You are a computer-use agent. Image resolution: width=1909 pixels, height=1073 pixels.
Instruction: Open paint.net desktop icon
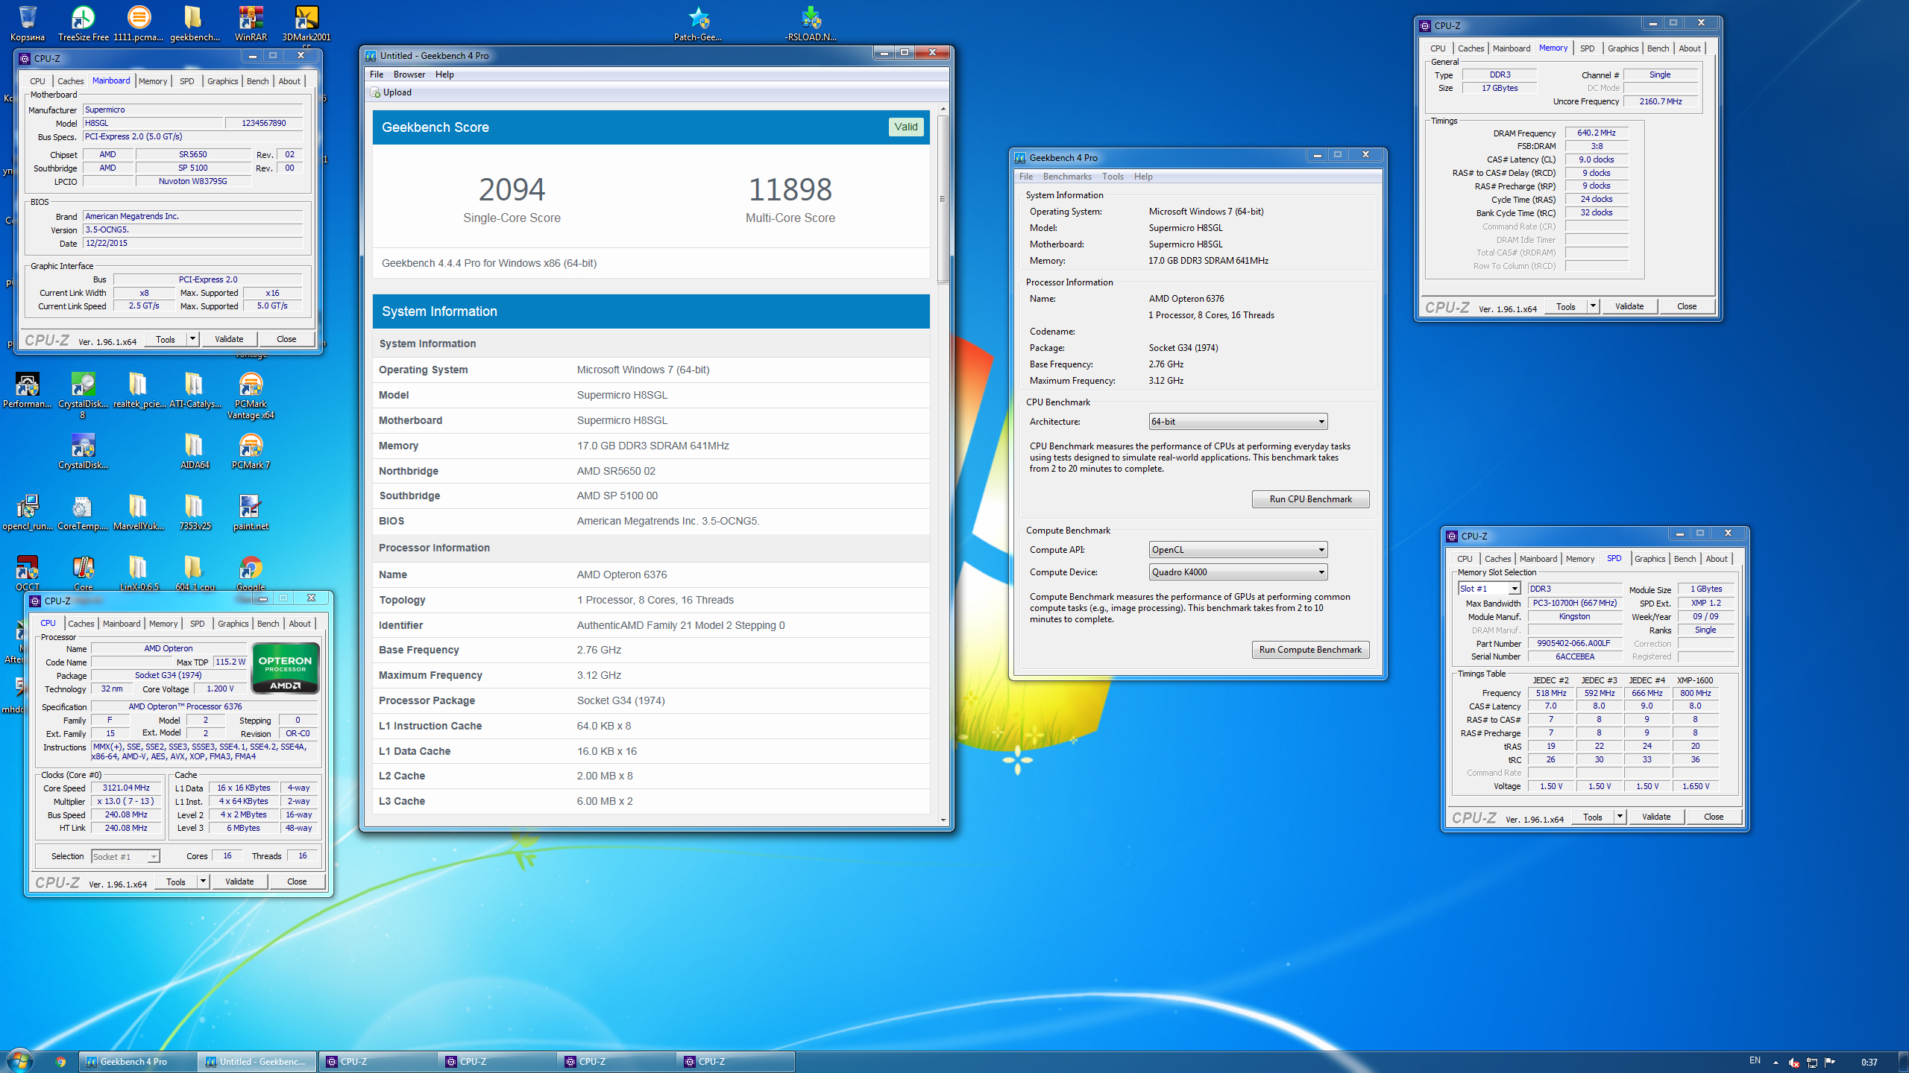coord(251,512)
